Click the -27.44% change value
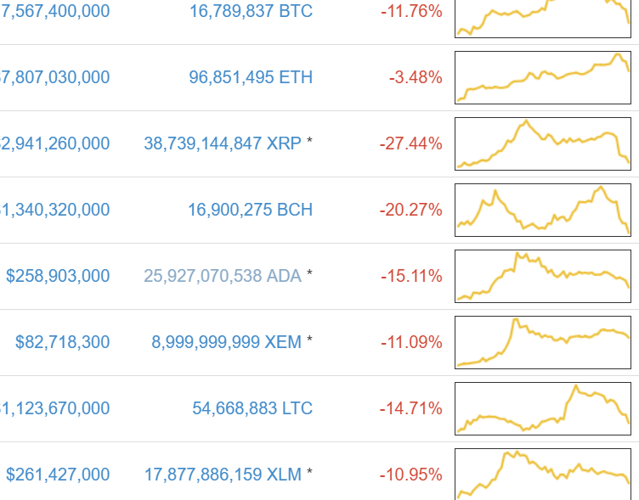The image size is (639, 500). [411, 143]
